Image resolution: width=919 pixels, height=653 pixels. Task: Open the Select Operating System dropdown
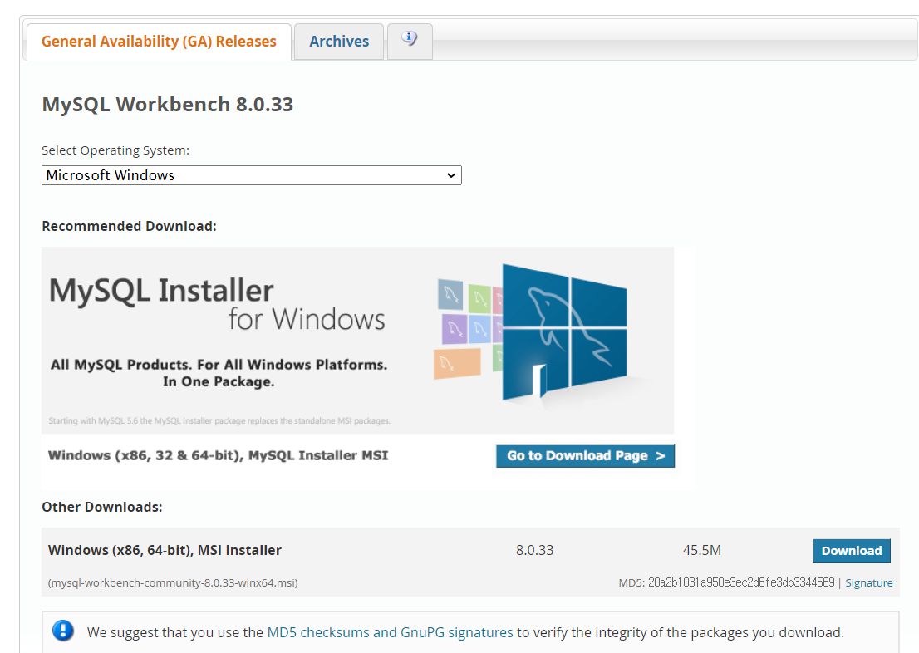click(x=252, y=175)
